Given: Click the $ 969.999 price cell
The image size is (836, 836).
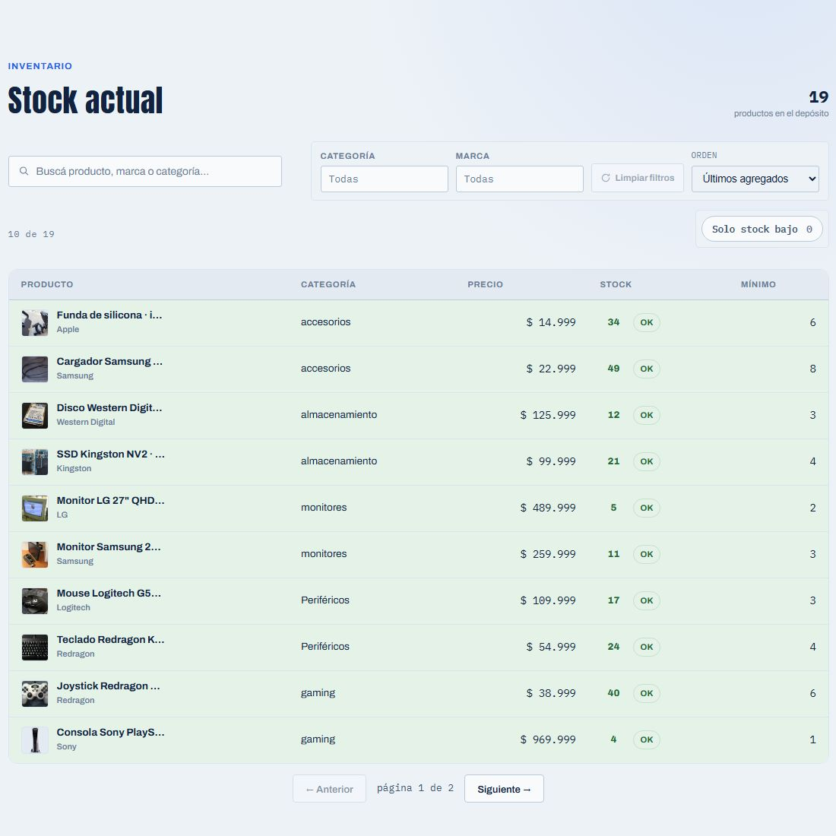Looking at the screenshot, I should [547, 739].
